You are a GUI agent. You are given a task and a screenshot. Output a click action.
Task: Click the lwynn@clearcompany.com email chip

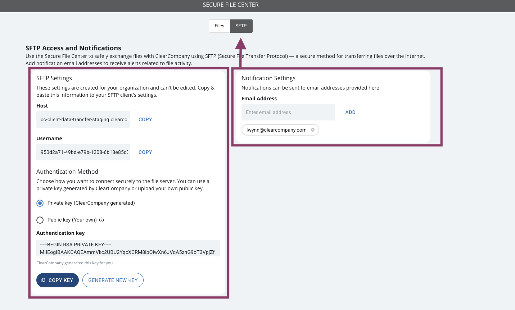tap(280, 130)
